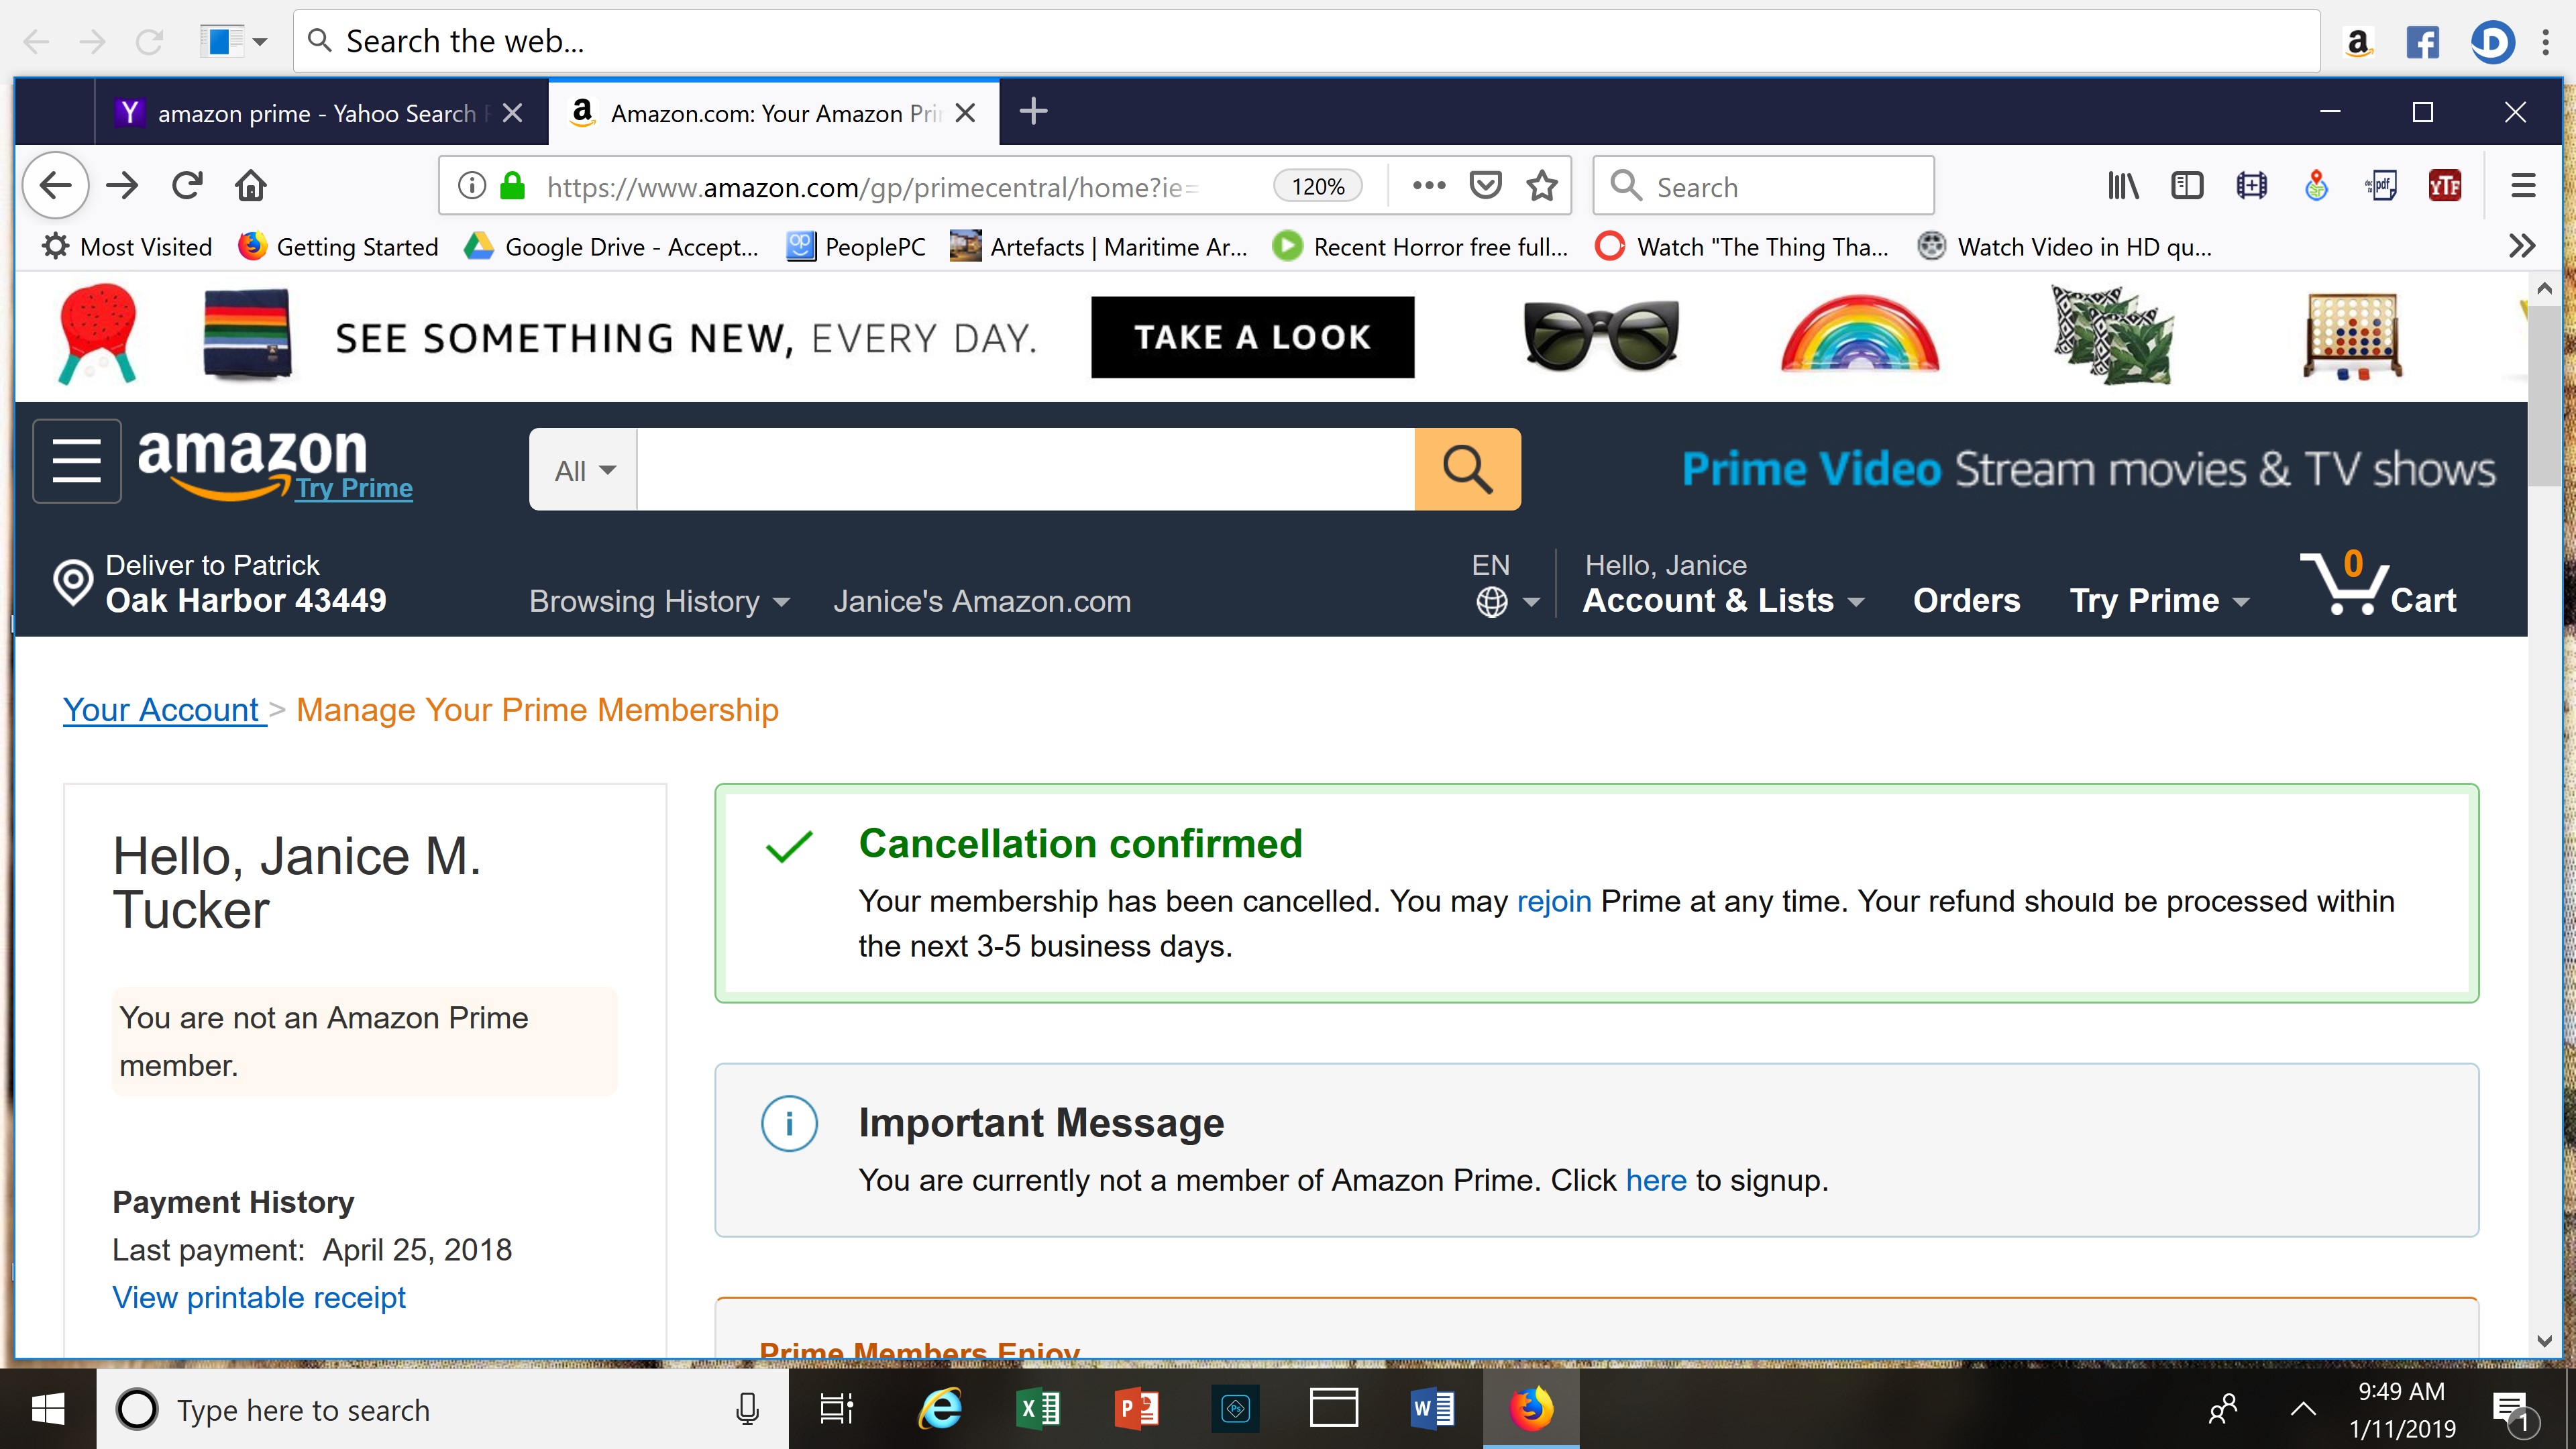Click the Firefox URL address field

[x=870, y=186]
